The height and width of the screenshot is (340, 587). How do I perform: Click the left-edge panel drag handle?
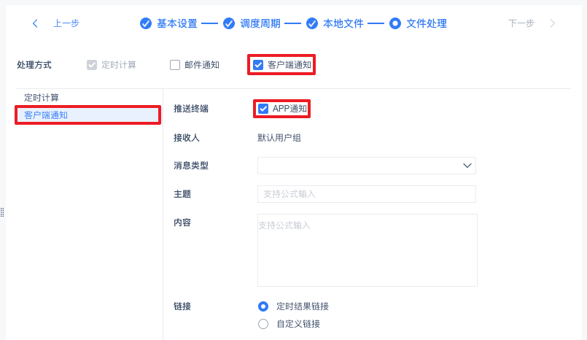click(x=3, y=212)
